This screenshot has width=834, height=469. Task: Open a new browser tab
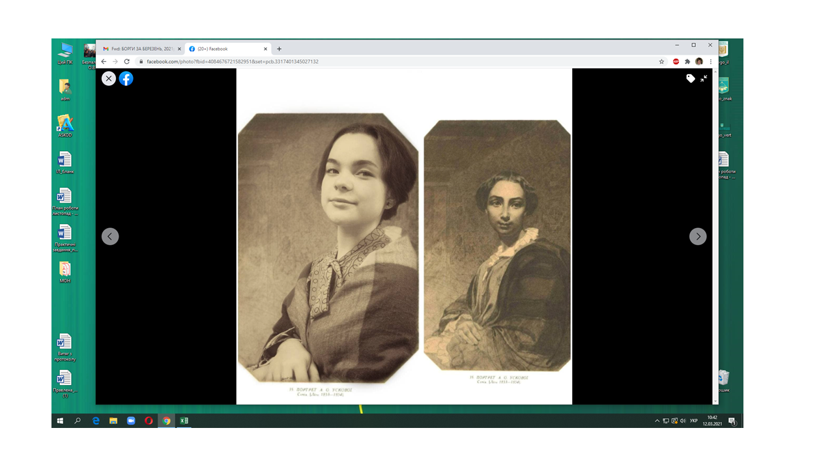click(x=280, y=49)
